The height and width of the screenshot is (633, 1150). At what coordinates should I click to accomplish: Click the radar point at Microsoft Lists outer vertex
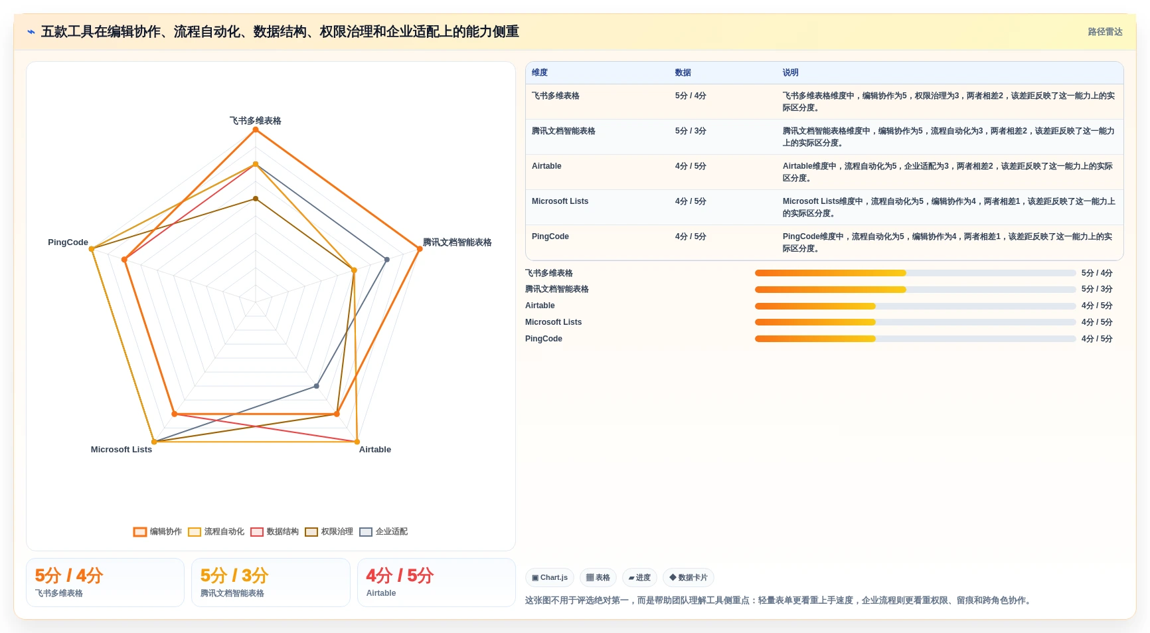154,442
